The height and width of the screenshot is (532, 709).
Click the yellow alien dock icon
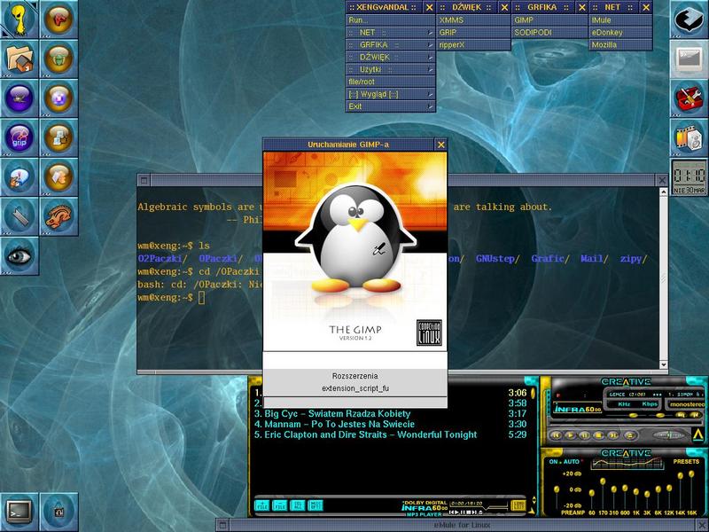(x=19, y=19)
